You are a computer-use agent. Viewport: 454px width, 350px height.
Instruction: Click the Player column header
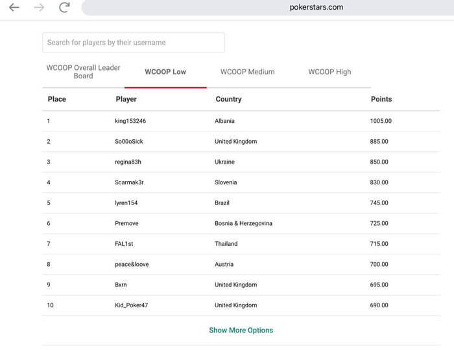pos(126,99)
